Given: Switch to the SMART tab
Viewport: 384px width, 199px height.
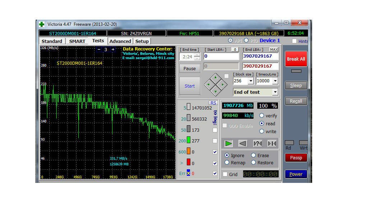Looking at the screenshot, I should (77, 41).
